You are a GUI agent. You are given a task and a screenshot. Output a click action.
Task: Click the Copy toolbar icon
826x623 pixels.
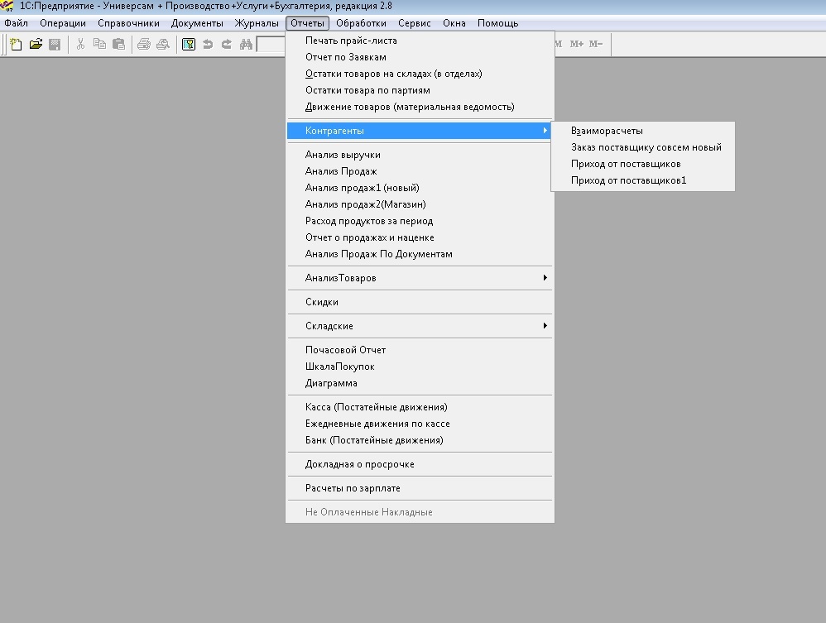99,44
